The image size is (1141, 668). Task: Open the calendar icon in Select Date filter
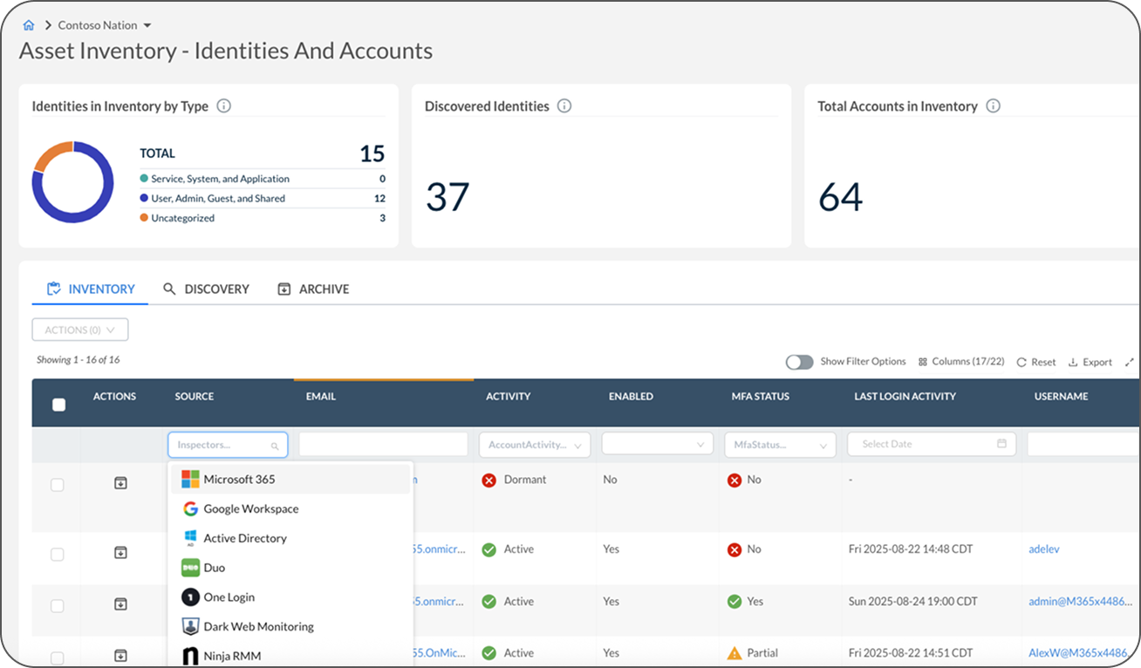pos(1001,444)
